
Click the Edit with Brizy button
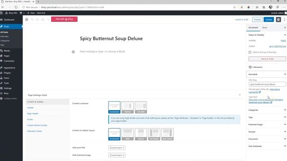tap(64, 19)
